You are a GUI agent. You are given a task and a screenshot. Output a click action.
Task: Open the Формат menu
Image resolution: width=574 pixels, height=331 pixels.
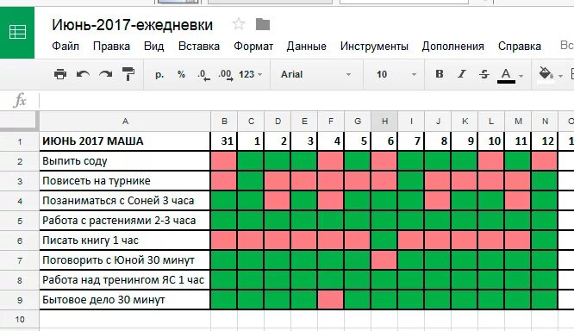(253, 47)
